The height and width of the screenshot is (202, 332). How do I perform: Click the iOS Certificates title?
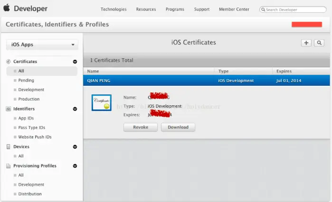pos(193,43)
